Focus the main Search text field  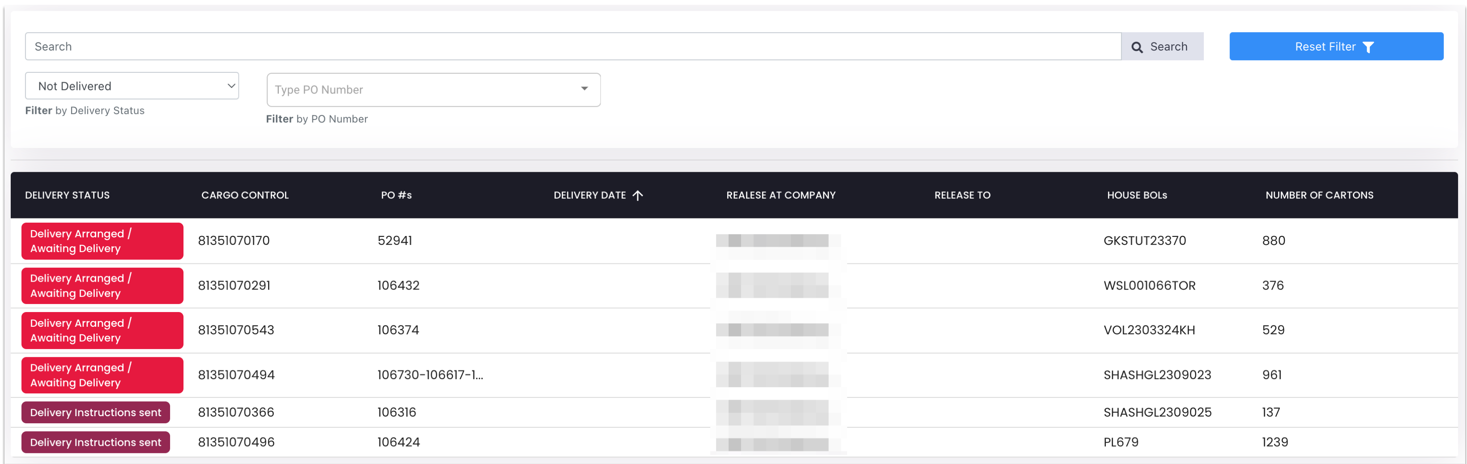coord(573,46)
